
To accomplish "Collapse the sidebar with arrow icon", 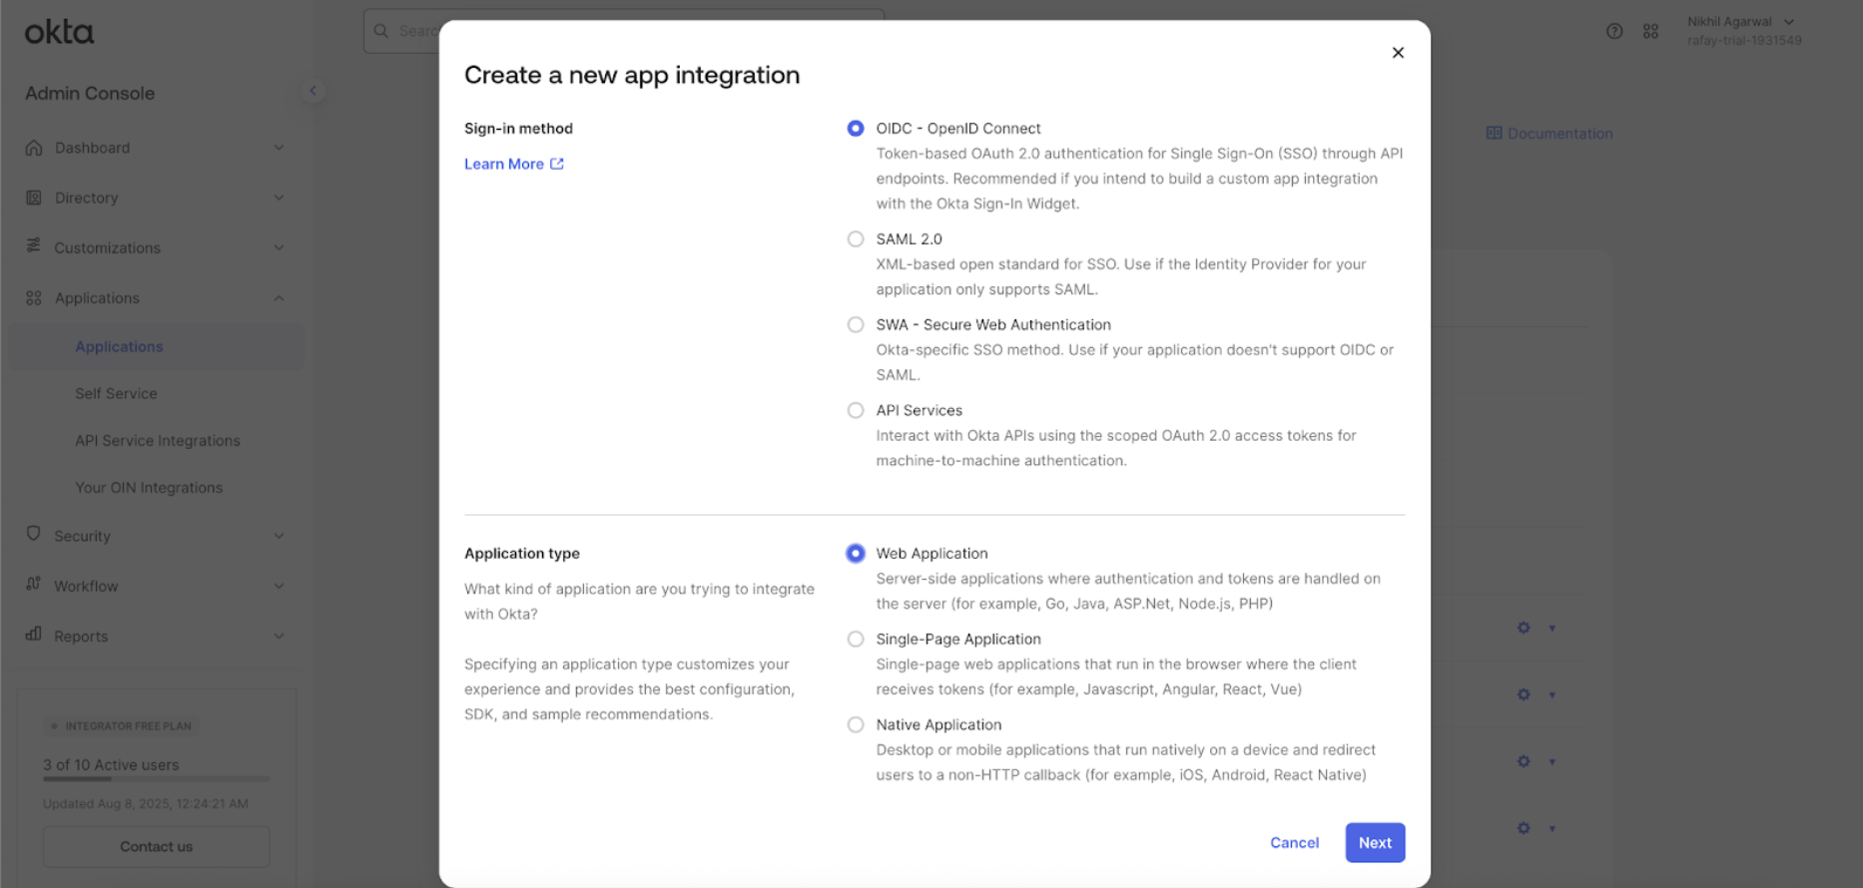I will [x=312, y=91].
